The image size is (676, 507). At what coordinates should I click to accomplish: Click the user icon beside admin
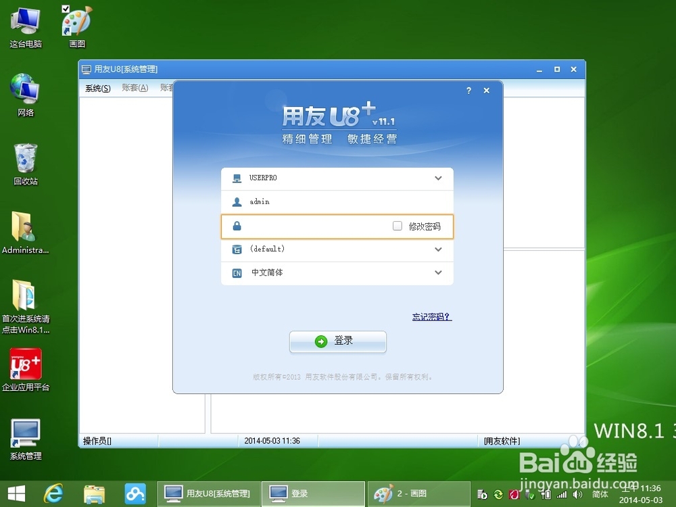(237, 201)
